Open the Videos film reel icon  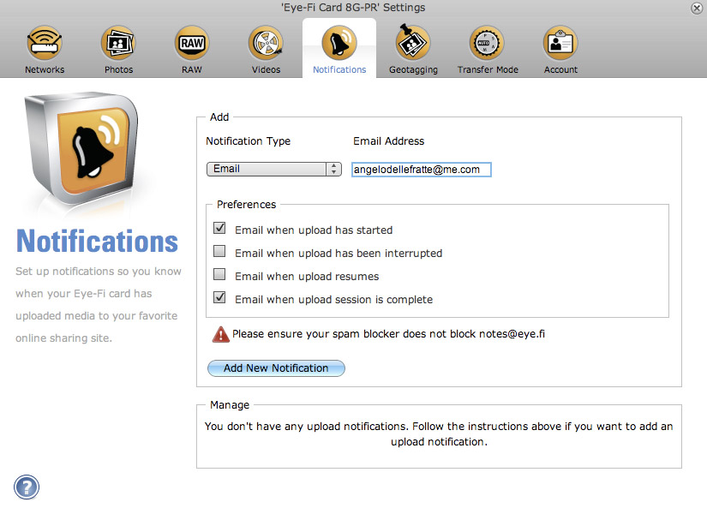point(266,43)
